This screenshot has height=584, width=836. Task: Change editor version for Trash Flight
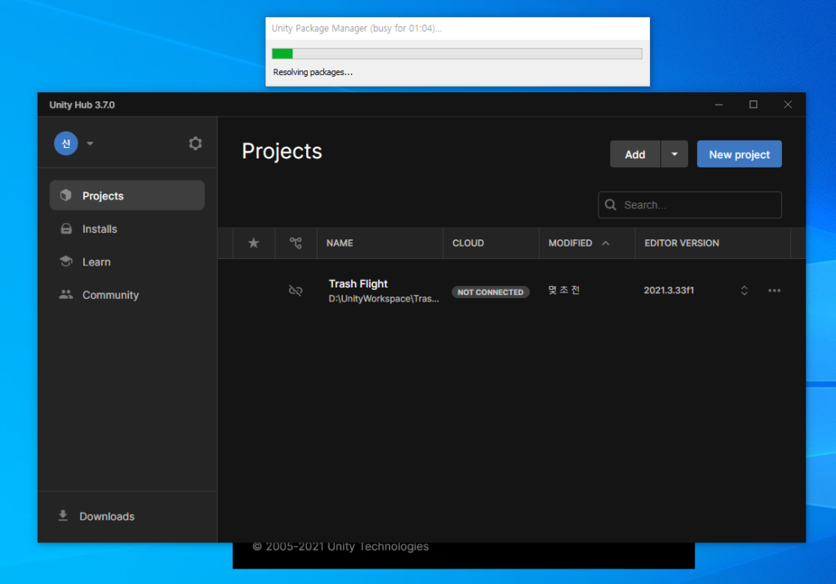744,291
